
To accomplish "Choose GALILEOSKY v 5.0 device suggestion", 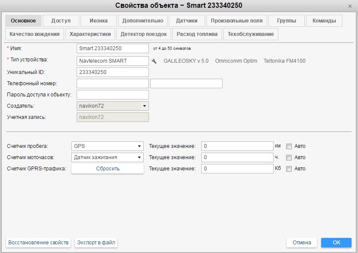I will 186,61.
